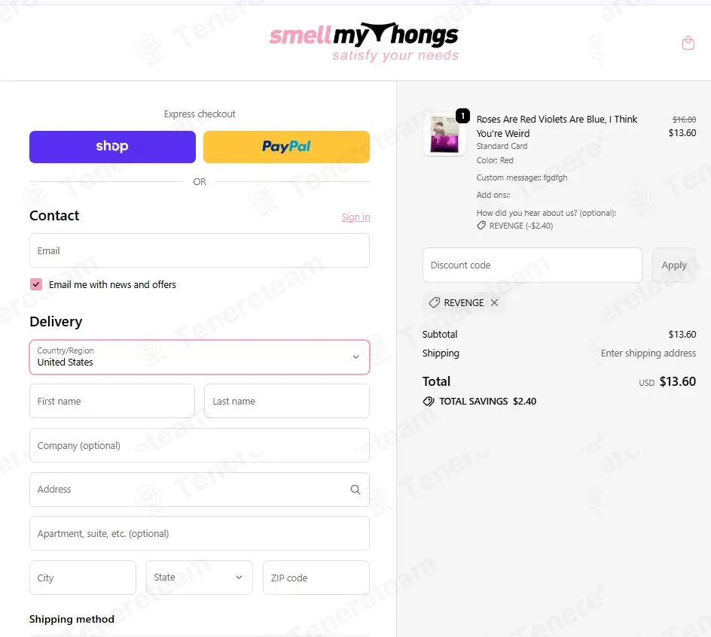Open the shopping bag cart icon
Image resolution: width=711 pixels, height=637 pixels.
tap(688, 43)
